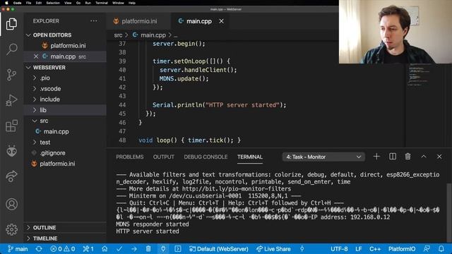Switch to OUTPUT panel tab
The image size is (452, 254).
[163, 157]
